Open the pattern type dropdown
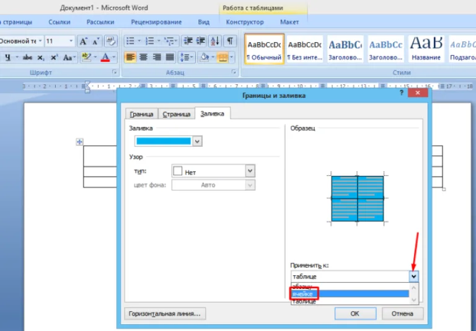Image resolution: width=476 pixels, height=331 pixels. [x=250, y=170]
